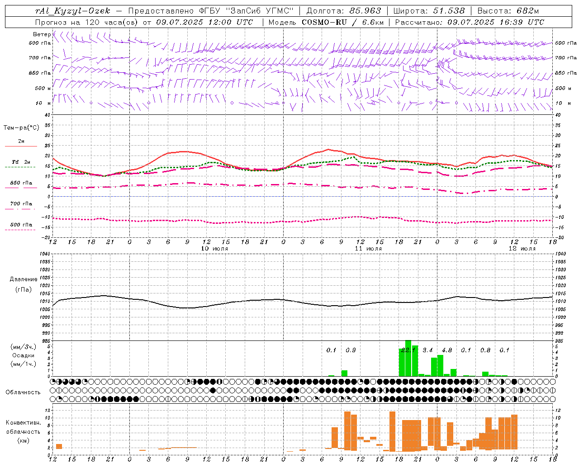Viewport: 579px width, 463px height.
Task: Click the 10 июля date label
Action: 214,249
